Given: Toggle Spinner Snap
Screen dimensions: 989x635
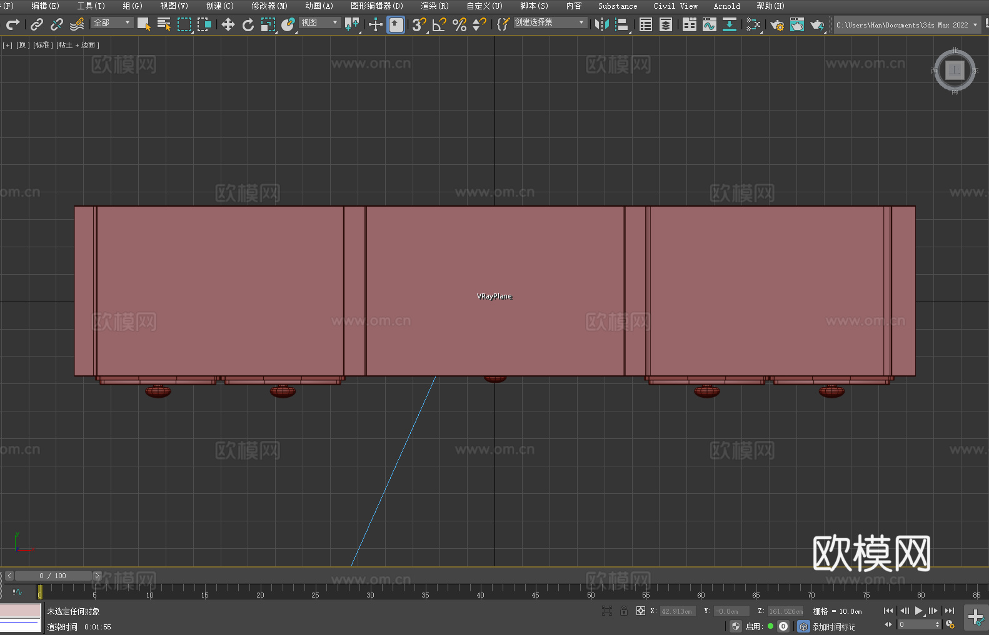Looking at the screenshot, I should pyautogui.click(x=479, y=24).
